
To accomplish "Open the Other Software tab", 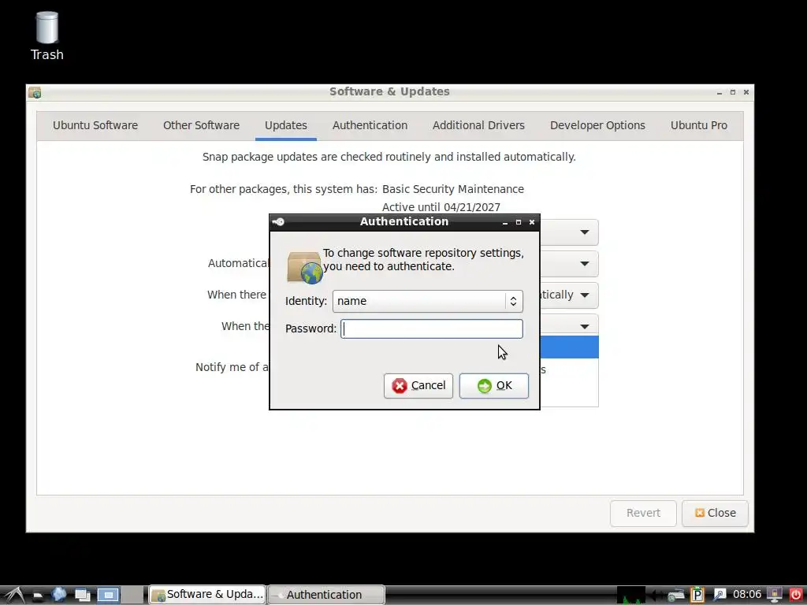I will (201, 125).
